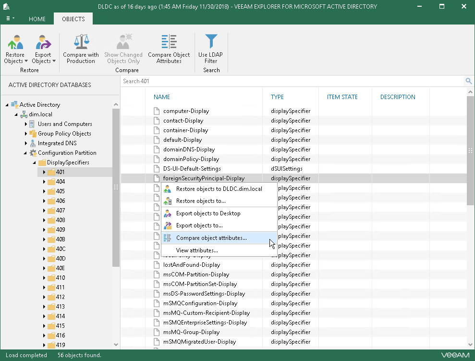Sort by the NAME column header

point(162,97)
